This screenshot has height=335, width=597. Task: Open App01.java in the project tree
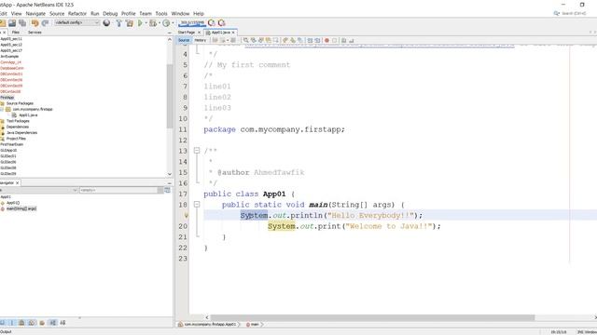[28, 115]
